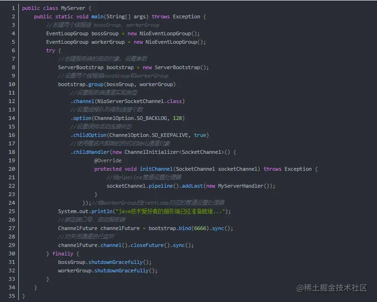Select "NioServerSocketChannel.class" argument on line 12

click(139, 101)
